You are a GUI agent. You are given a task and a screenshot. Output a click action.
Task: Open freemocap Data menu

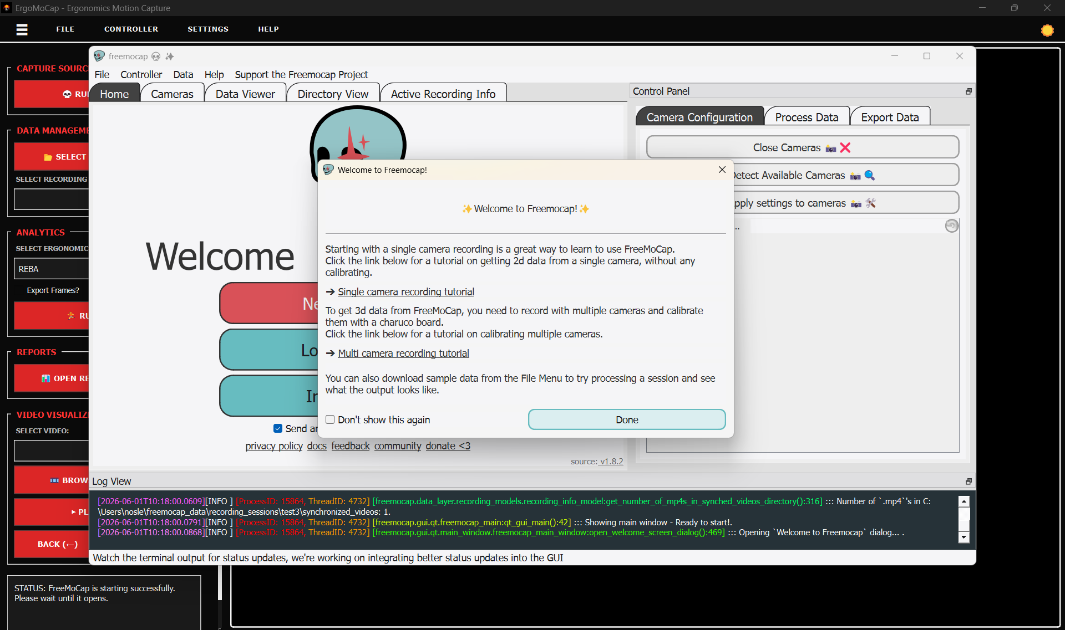[x=183, y=74]
